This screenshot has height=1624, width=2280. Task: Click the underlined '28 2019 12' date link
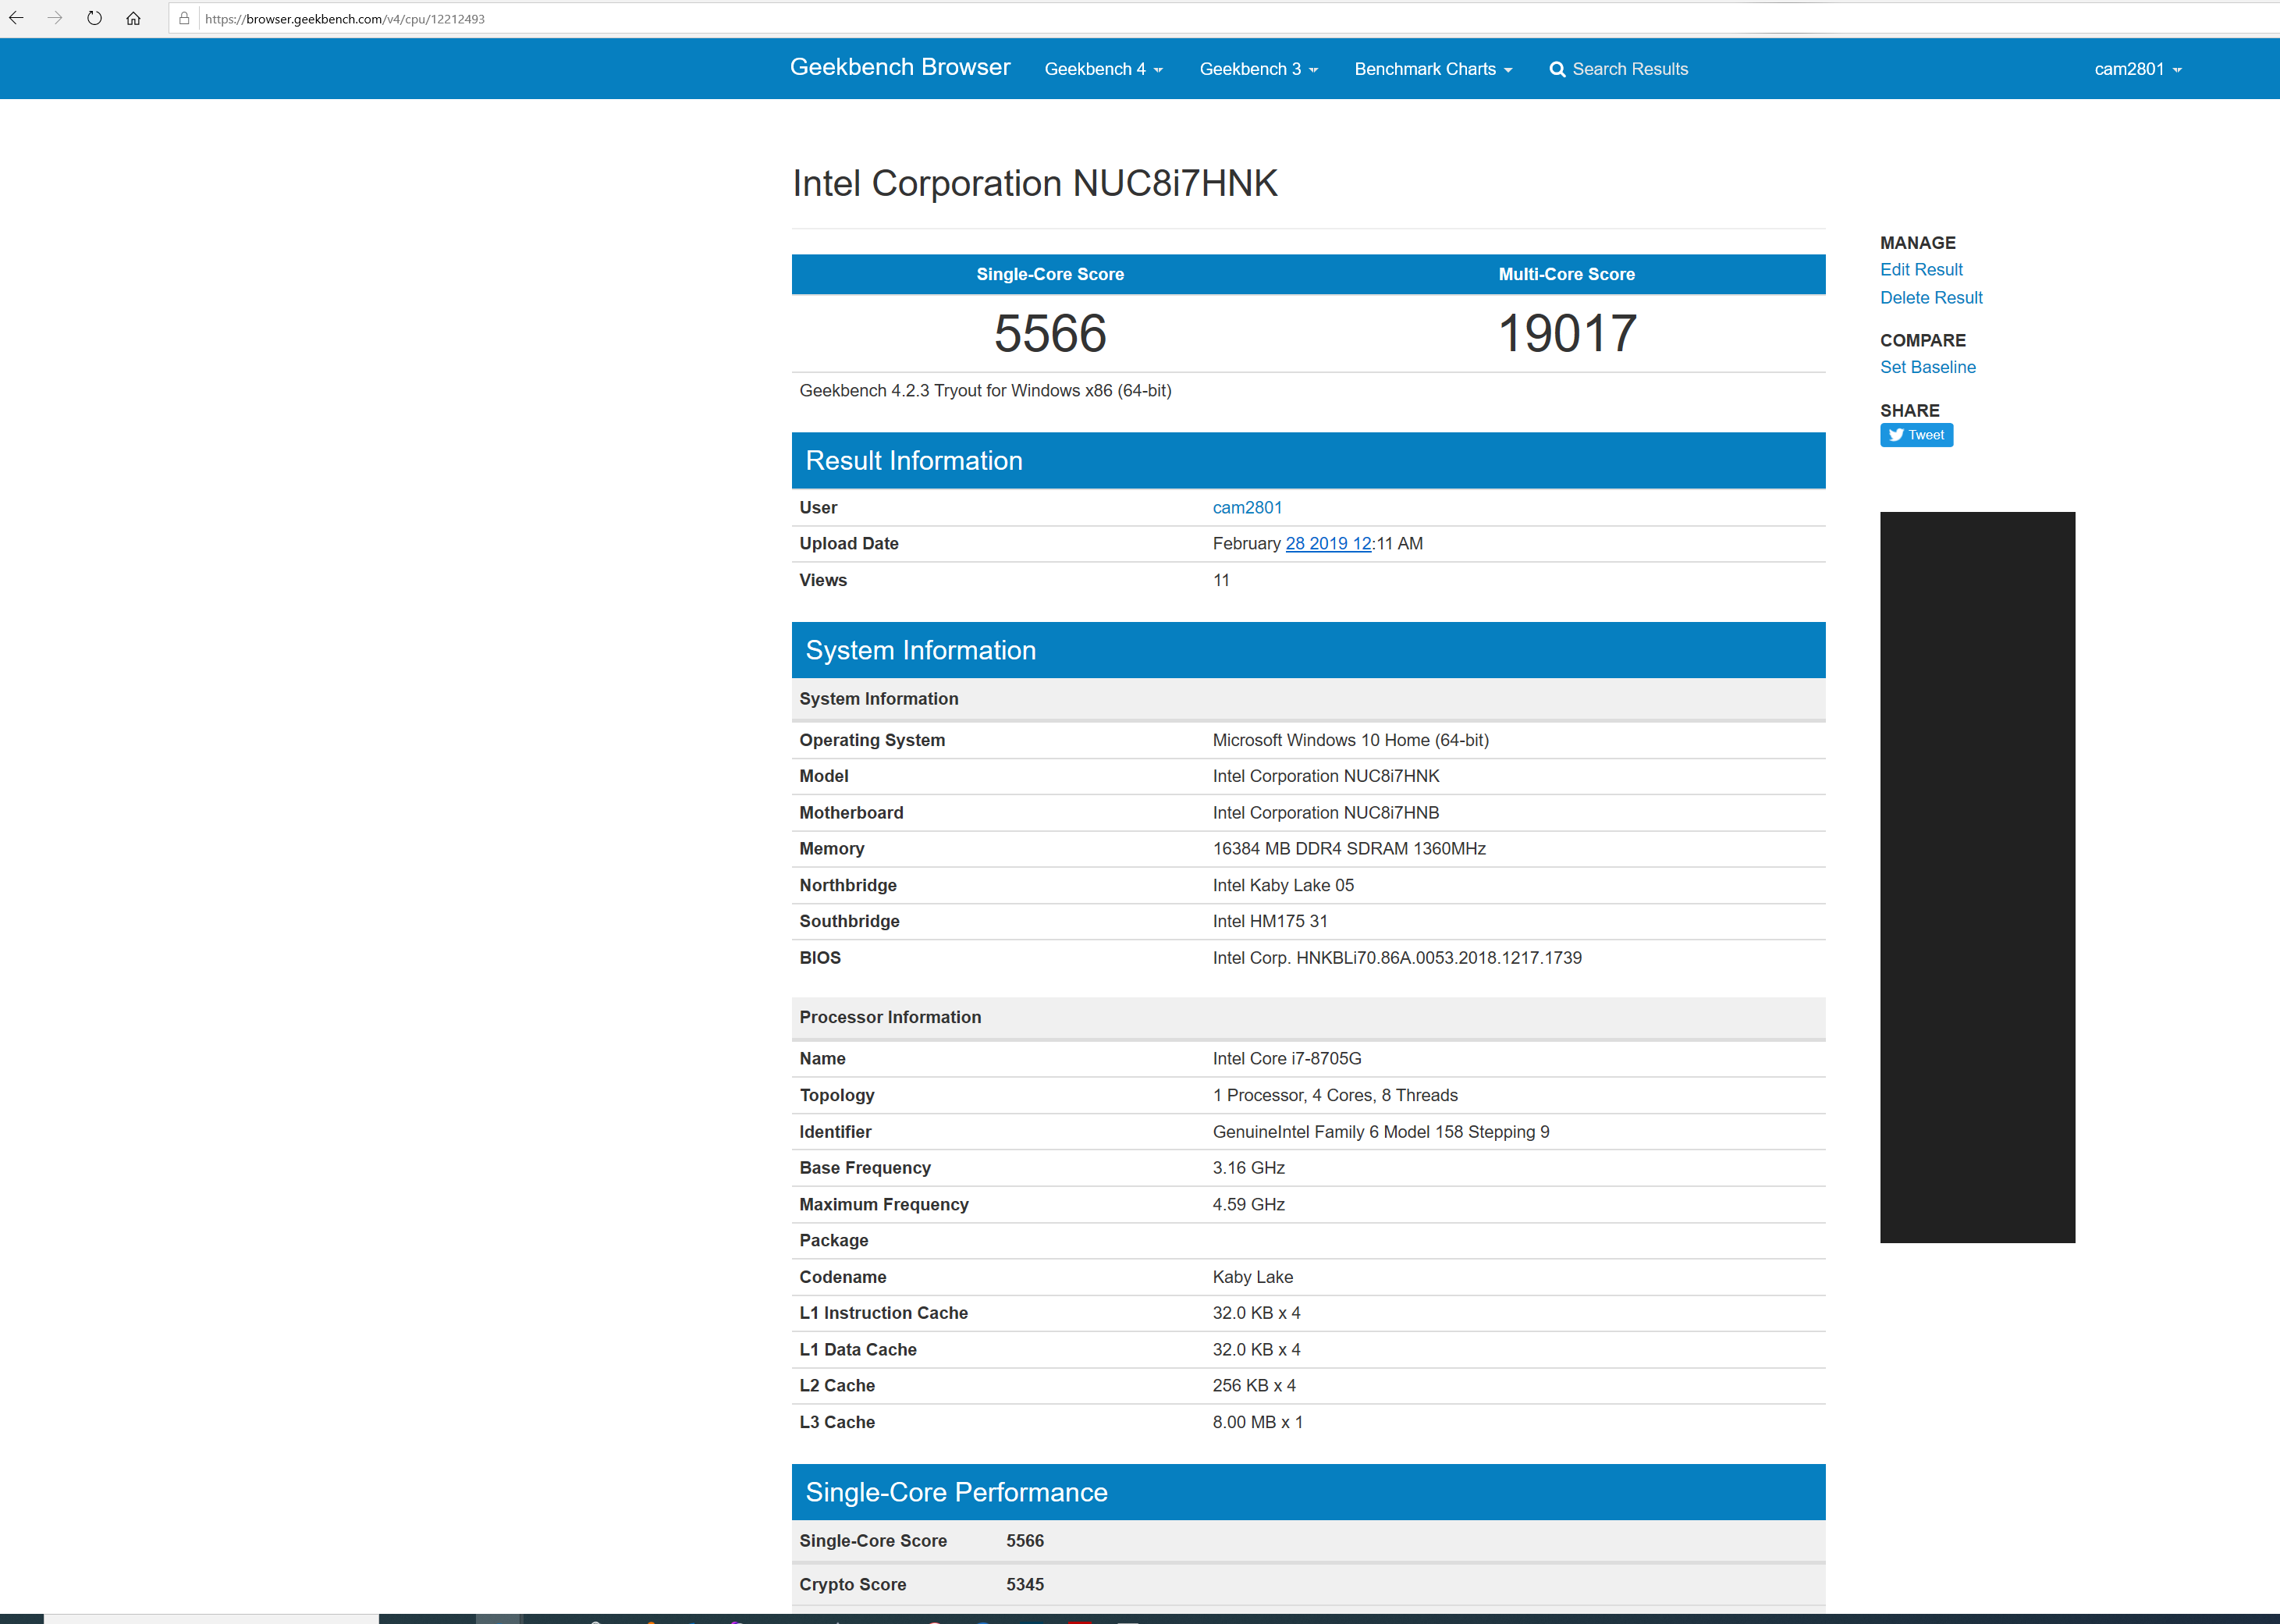[x=1328, y=543]
